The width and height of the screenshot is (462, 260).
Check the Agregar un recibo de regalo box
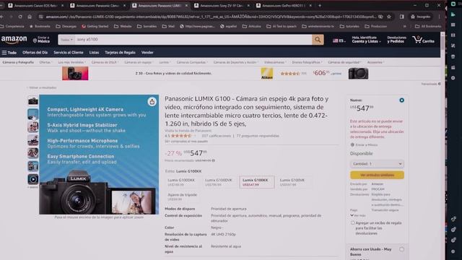pyautogui.click(x=353, y=223)
